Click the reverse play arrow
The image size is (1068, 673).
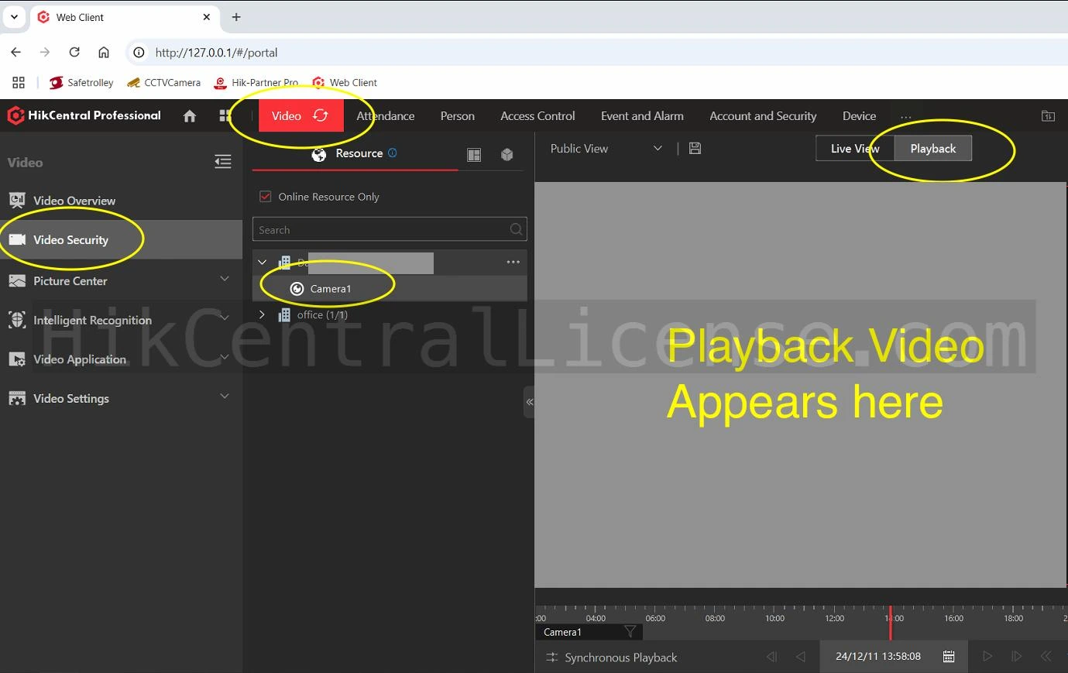click(x=801, y=657)
